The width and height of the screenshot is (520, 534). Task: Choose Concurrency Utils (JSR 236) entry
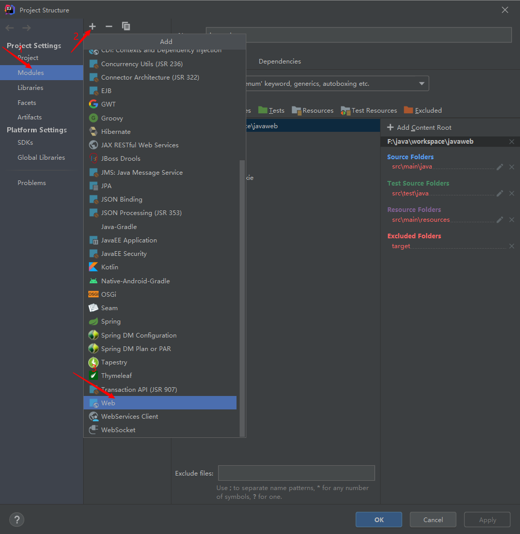[x=160, y=64]
